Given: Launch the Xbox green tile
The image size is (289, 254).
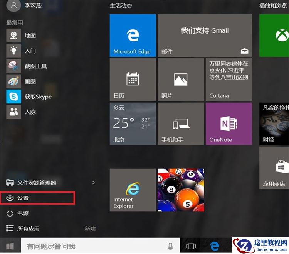Looking at the screenshot, I should coord(274,36).
